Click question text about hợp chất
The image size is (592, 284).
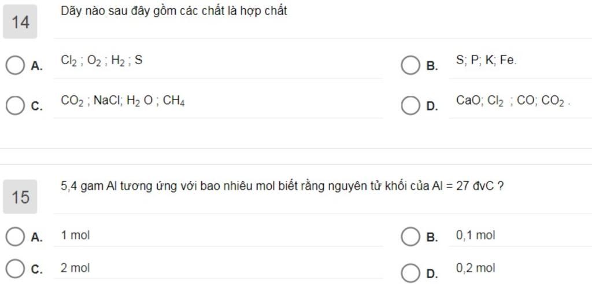coord(173,12)
